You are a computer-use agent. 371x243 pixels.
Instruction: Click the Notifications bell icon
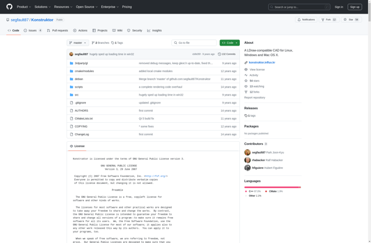click(299, 20)
